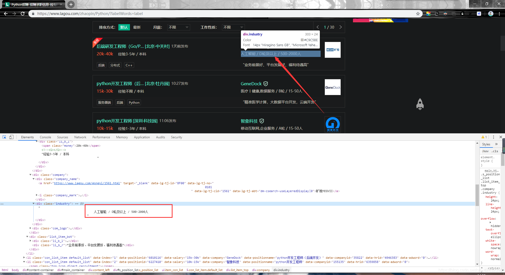This screenshot has width=505, height=275.
Task: Reload the lagou.com page
Action: pyautogui.click(x=23, y=14)
